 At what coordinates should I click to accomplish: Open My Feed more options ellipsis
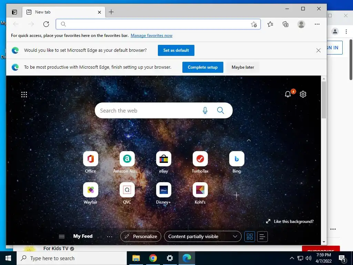tap(109, 237)
